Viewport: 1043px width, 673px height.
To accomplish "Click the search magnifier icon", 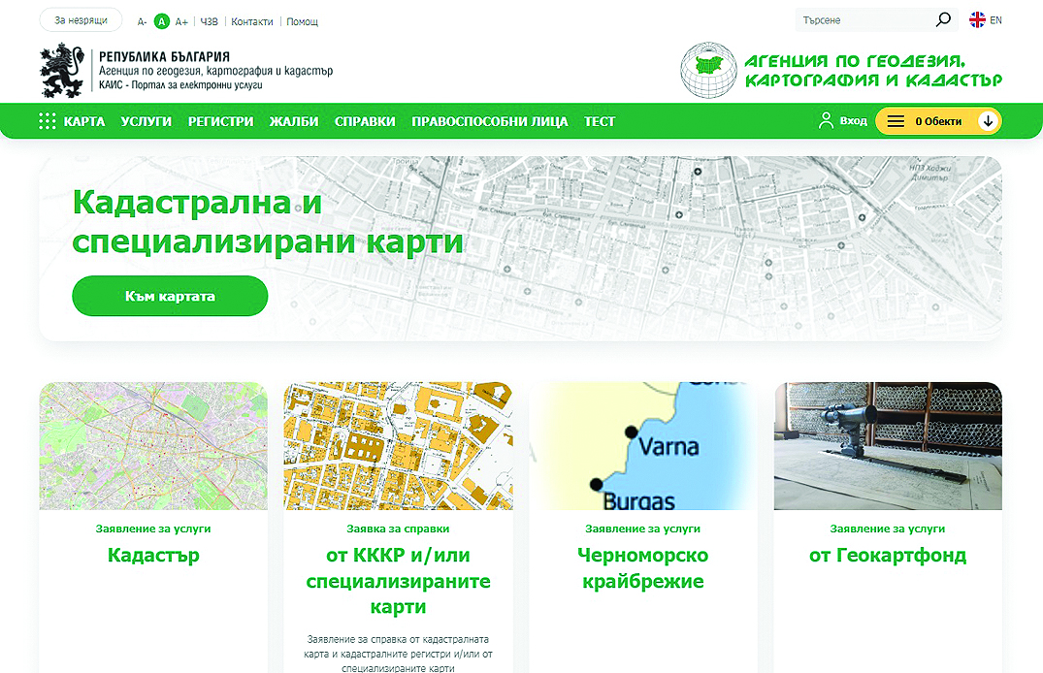I will pos(943,19).
